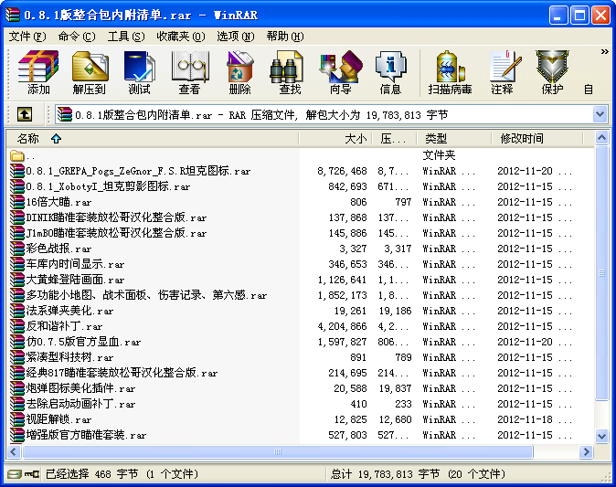Click the vertical scrollbar thumb
The image size is (616, 487).
point(602,273)
